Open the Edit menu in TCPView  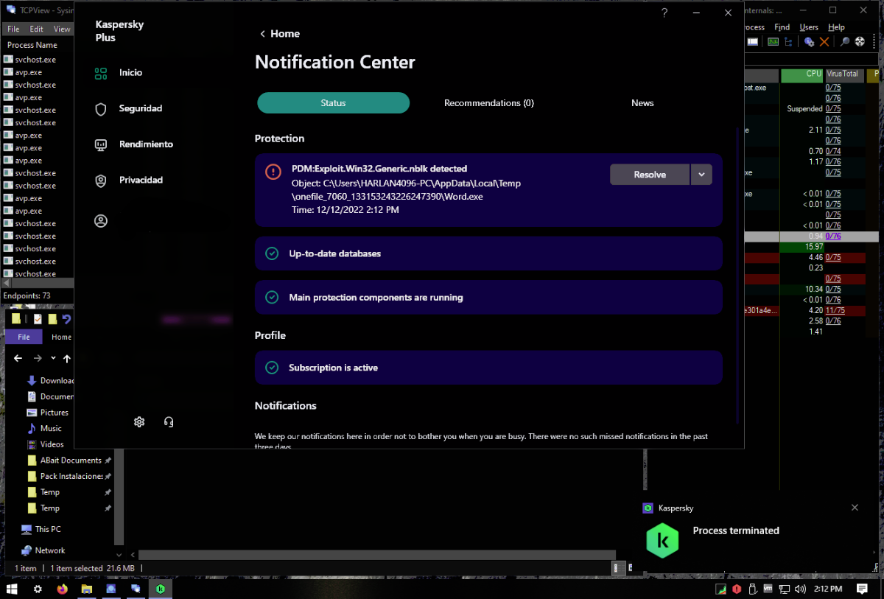click(x=37, y=29)
